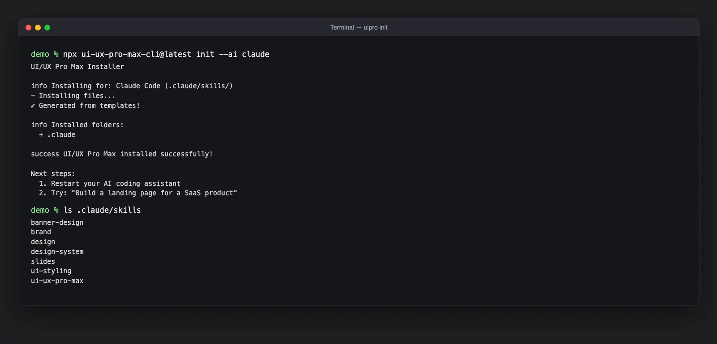Screen dimensions: 717x344
Task: Click the 'design-system' directory entry
Action: (57, 252)
